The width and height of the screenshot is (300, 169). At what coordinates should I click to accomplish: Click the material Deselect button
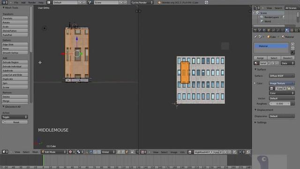[287, 58]
